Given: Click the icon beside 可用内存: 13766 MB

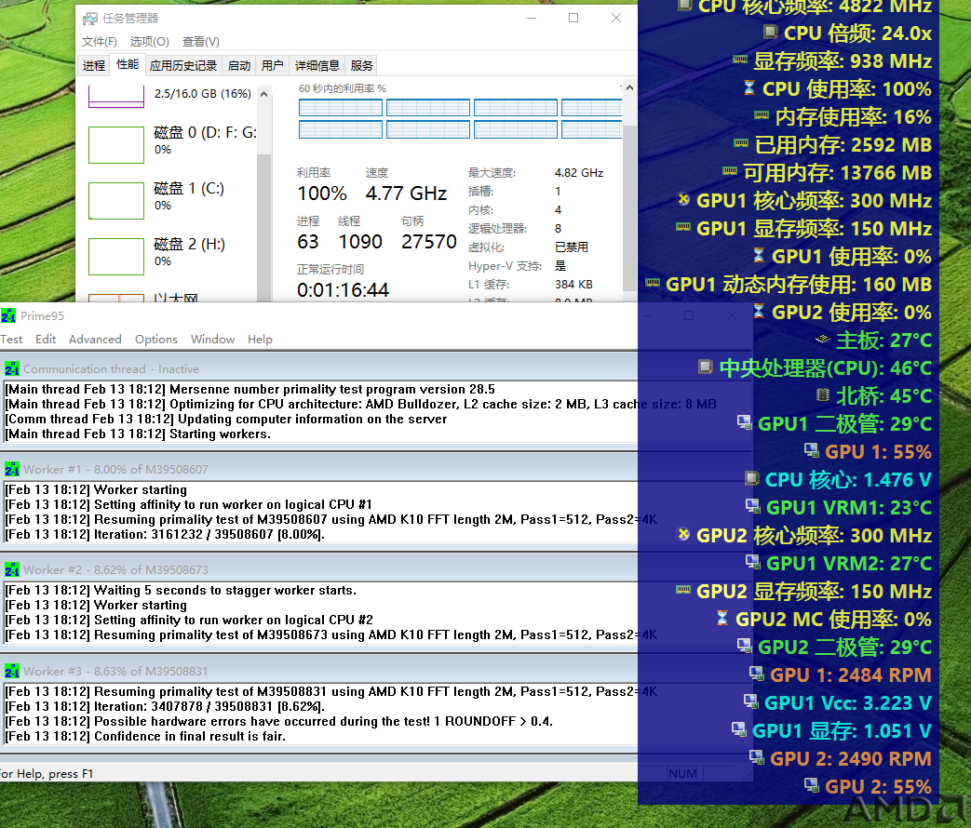Looking at the screenshot, I should (730, 171).
